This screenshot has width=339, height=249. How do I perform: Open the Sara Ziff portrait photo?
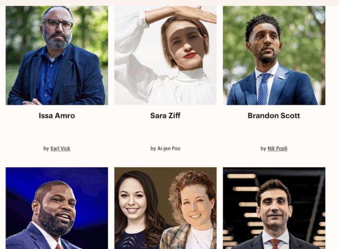[x=165, y=55]
